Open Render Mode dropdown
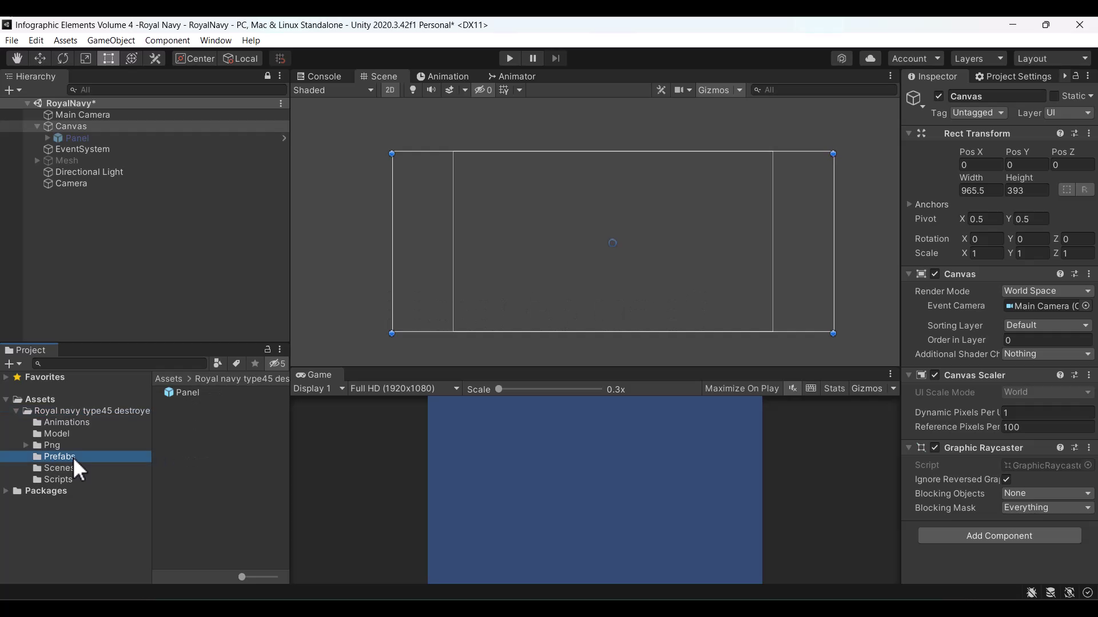The image size is (1098, 617). pos(1048,291)
